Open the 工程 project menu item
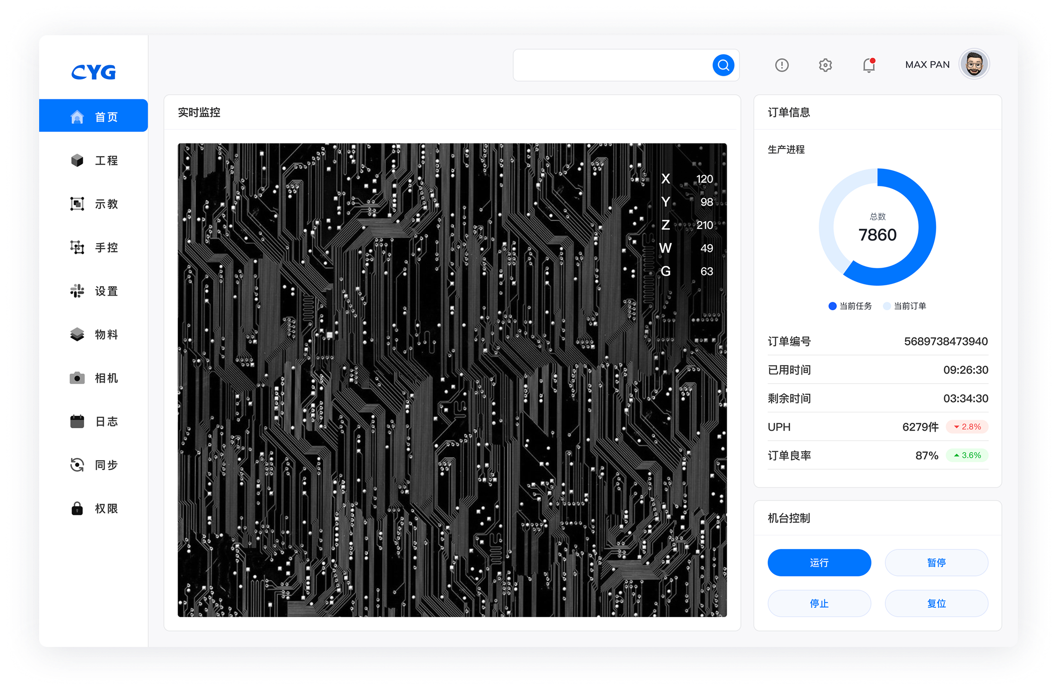 93,161
